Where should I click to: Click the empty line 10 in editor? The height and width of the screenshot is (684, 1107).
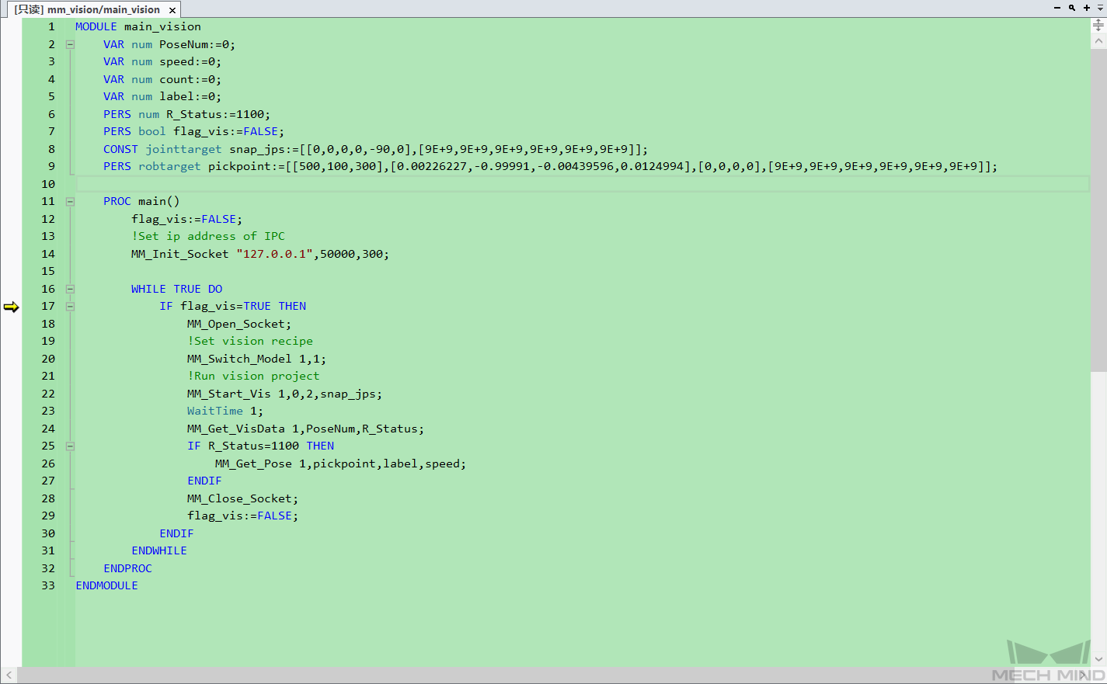583,184
